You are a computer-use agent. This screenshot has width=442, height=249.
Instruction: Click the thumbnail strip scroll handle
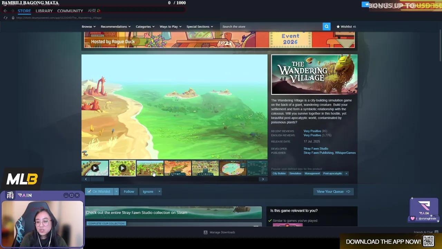[97, 179]
